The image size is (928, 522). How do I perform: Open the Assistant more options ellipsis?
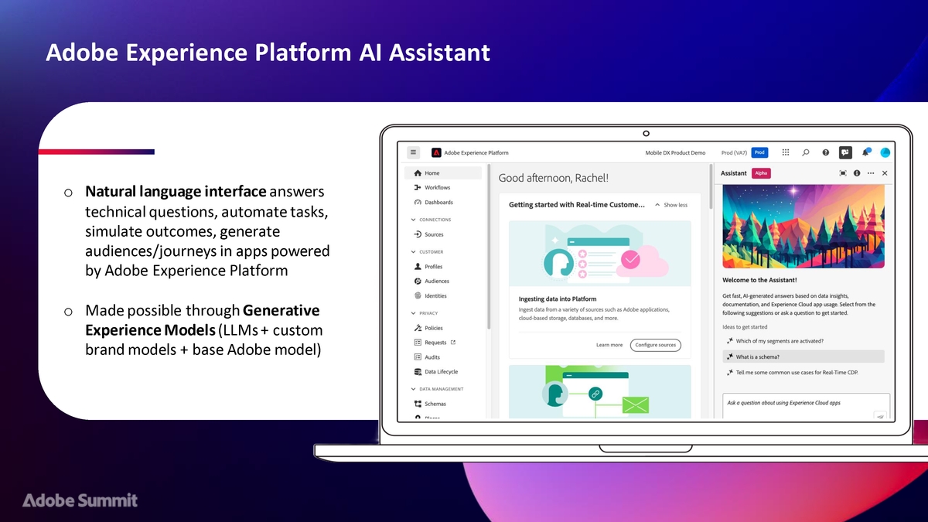click(871, 173)
